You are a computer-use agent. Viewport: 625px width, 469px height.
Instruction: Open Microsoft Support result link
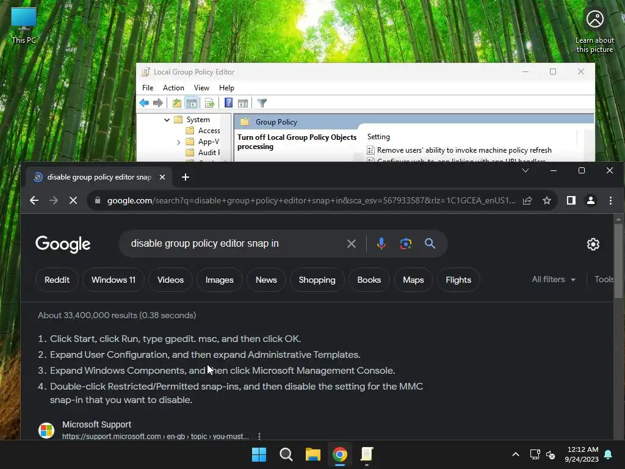(x=96, y=425)
